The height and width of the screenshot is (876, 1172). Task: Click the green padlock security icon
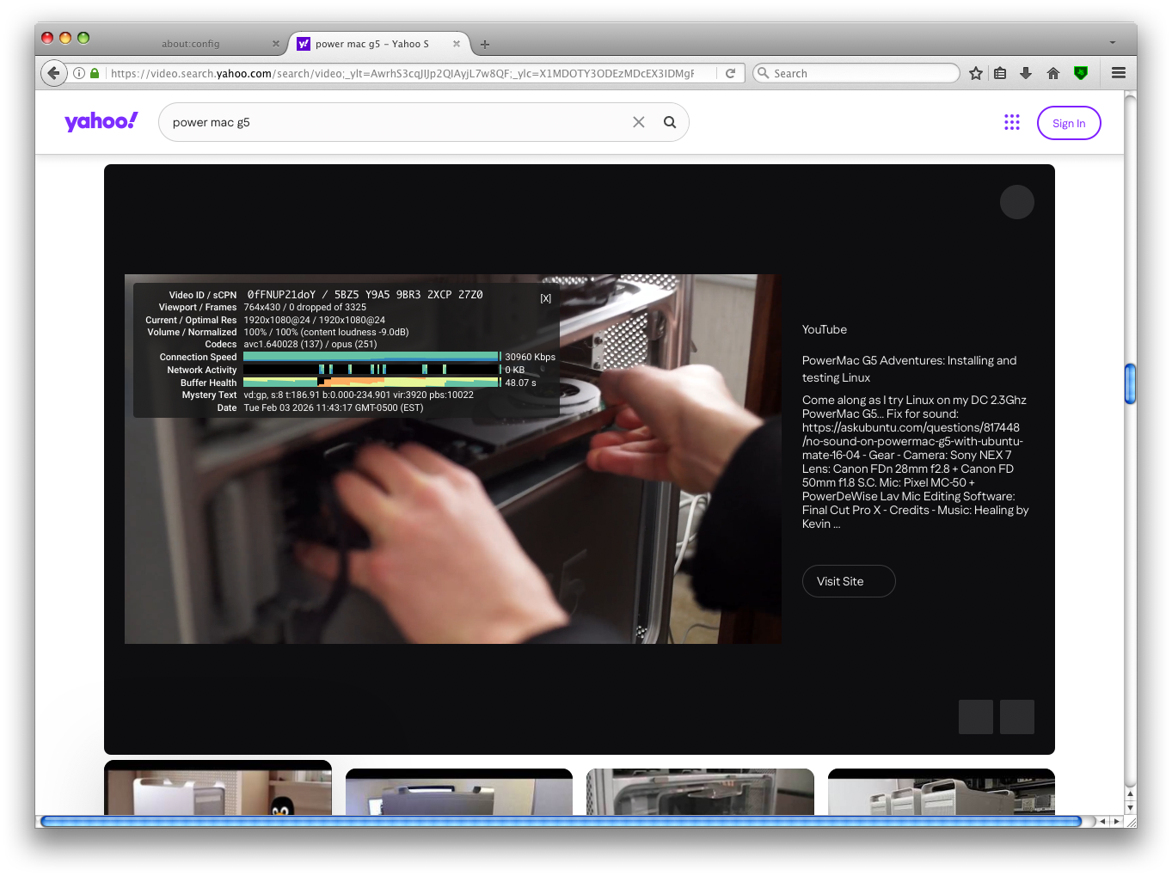(95, 73)
